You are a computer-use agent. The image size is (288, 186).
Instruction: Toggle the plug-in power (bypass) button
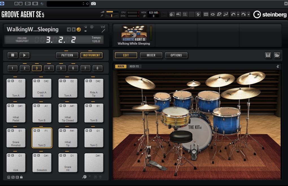coord(2,3)
